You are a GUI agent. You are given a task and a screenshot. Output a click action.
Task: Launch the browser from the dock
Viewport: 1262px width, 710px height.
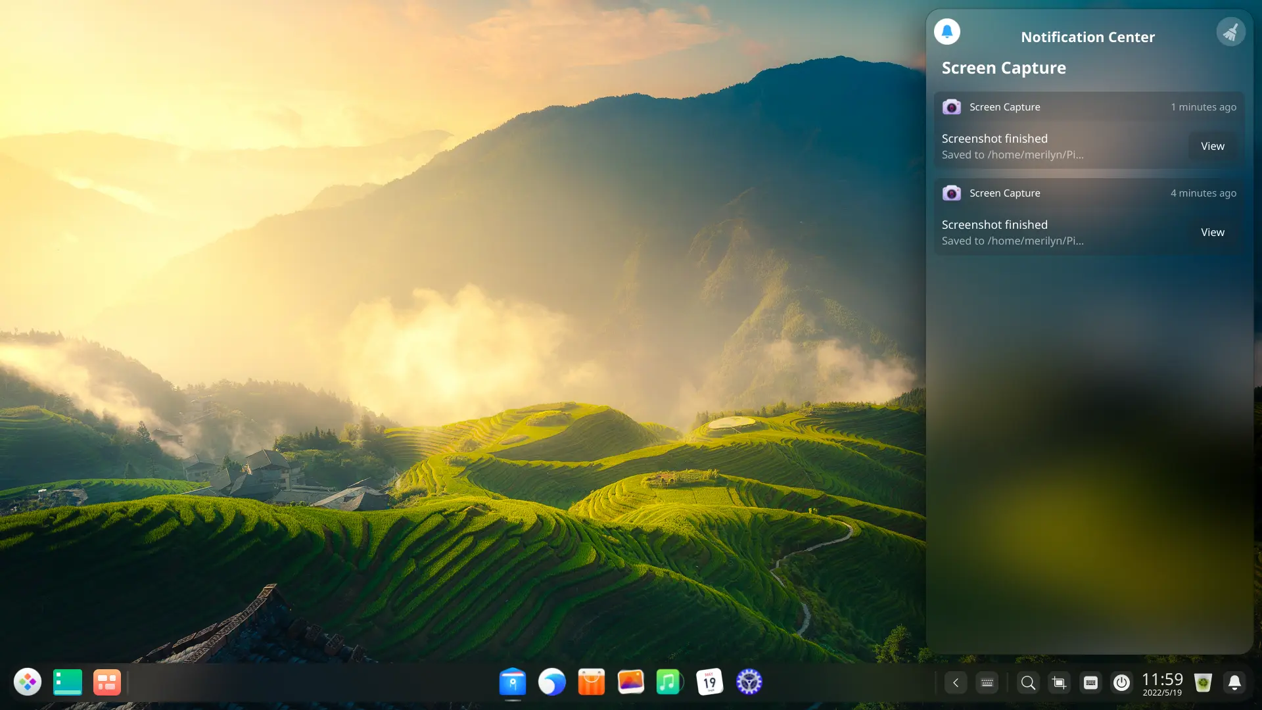pyautogui.click(x=552, y=682)
